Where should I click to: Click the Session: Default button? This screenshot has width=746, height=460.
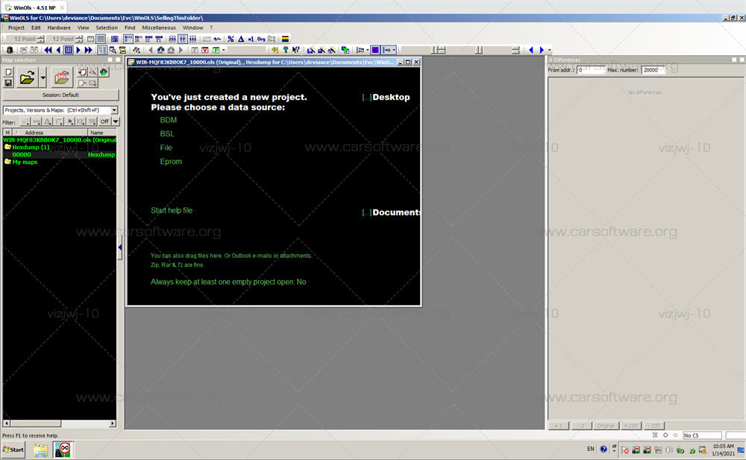point(60,95)
